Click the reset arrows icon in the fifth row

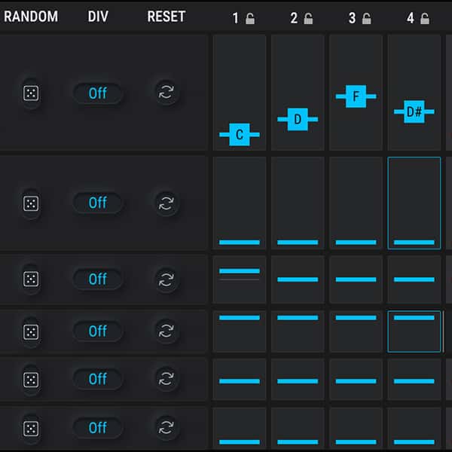pyautogui.click(x=166, y=379)
